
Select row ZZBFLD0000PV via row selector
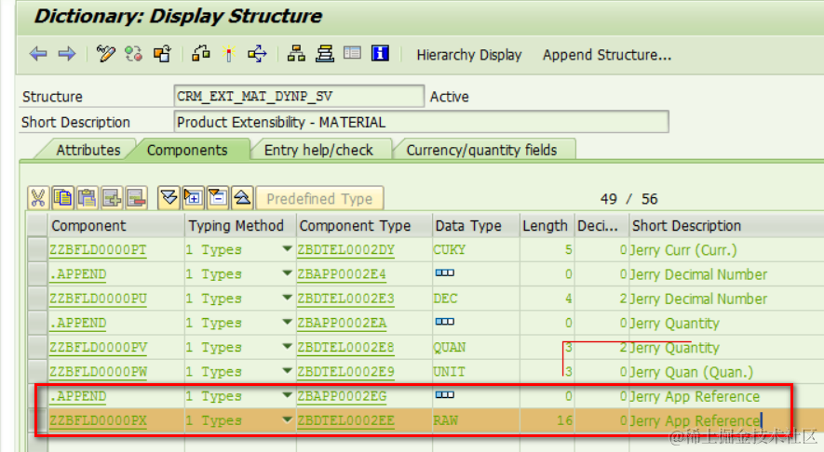click(37, 348)
